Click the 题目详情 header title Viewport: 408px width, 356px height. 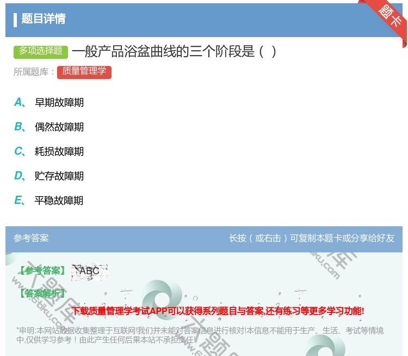(x=44, y=19)
